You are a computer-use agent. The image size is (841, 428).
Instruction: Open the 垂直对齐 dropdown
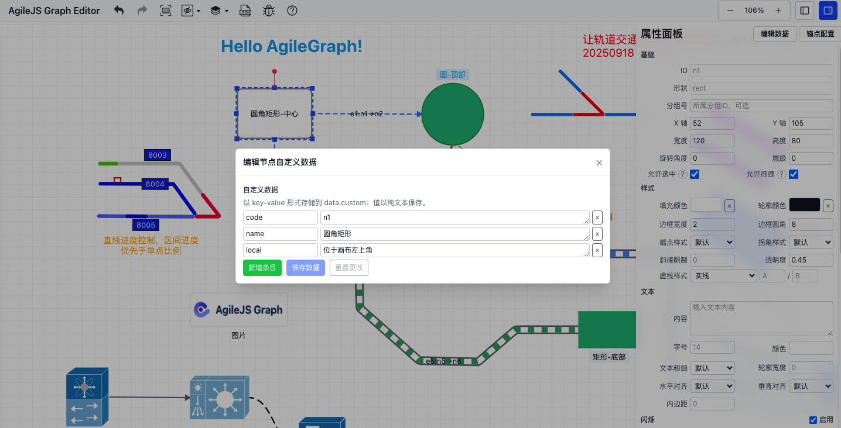[811, 386]
